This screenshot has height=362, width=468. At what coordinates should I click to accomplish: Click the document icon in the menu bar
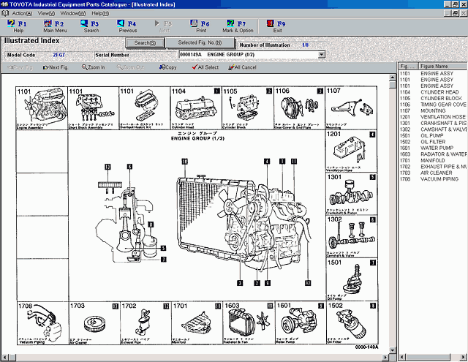click(5, 13)
